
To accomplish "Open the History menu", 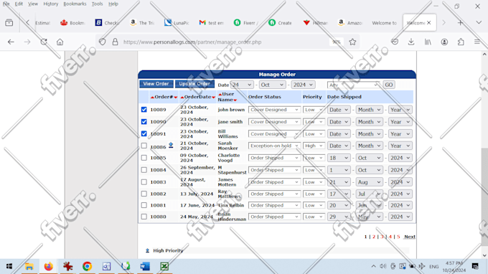I will pyautogui.click(x=51, y=4).
